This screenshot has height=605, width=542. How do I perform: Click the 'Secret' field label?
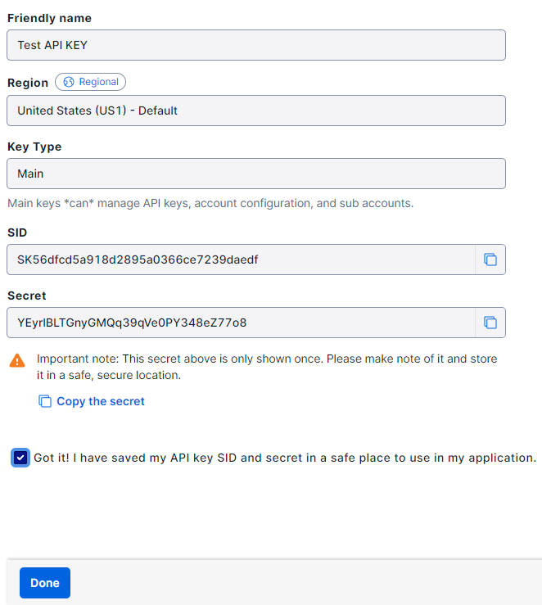pos(27,296)
